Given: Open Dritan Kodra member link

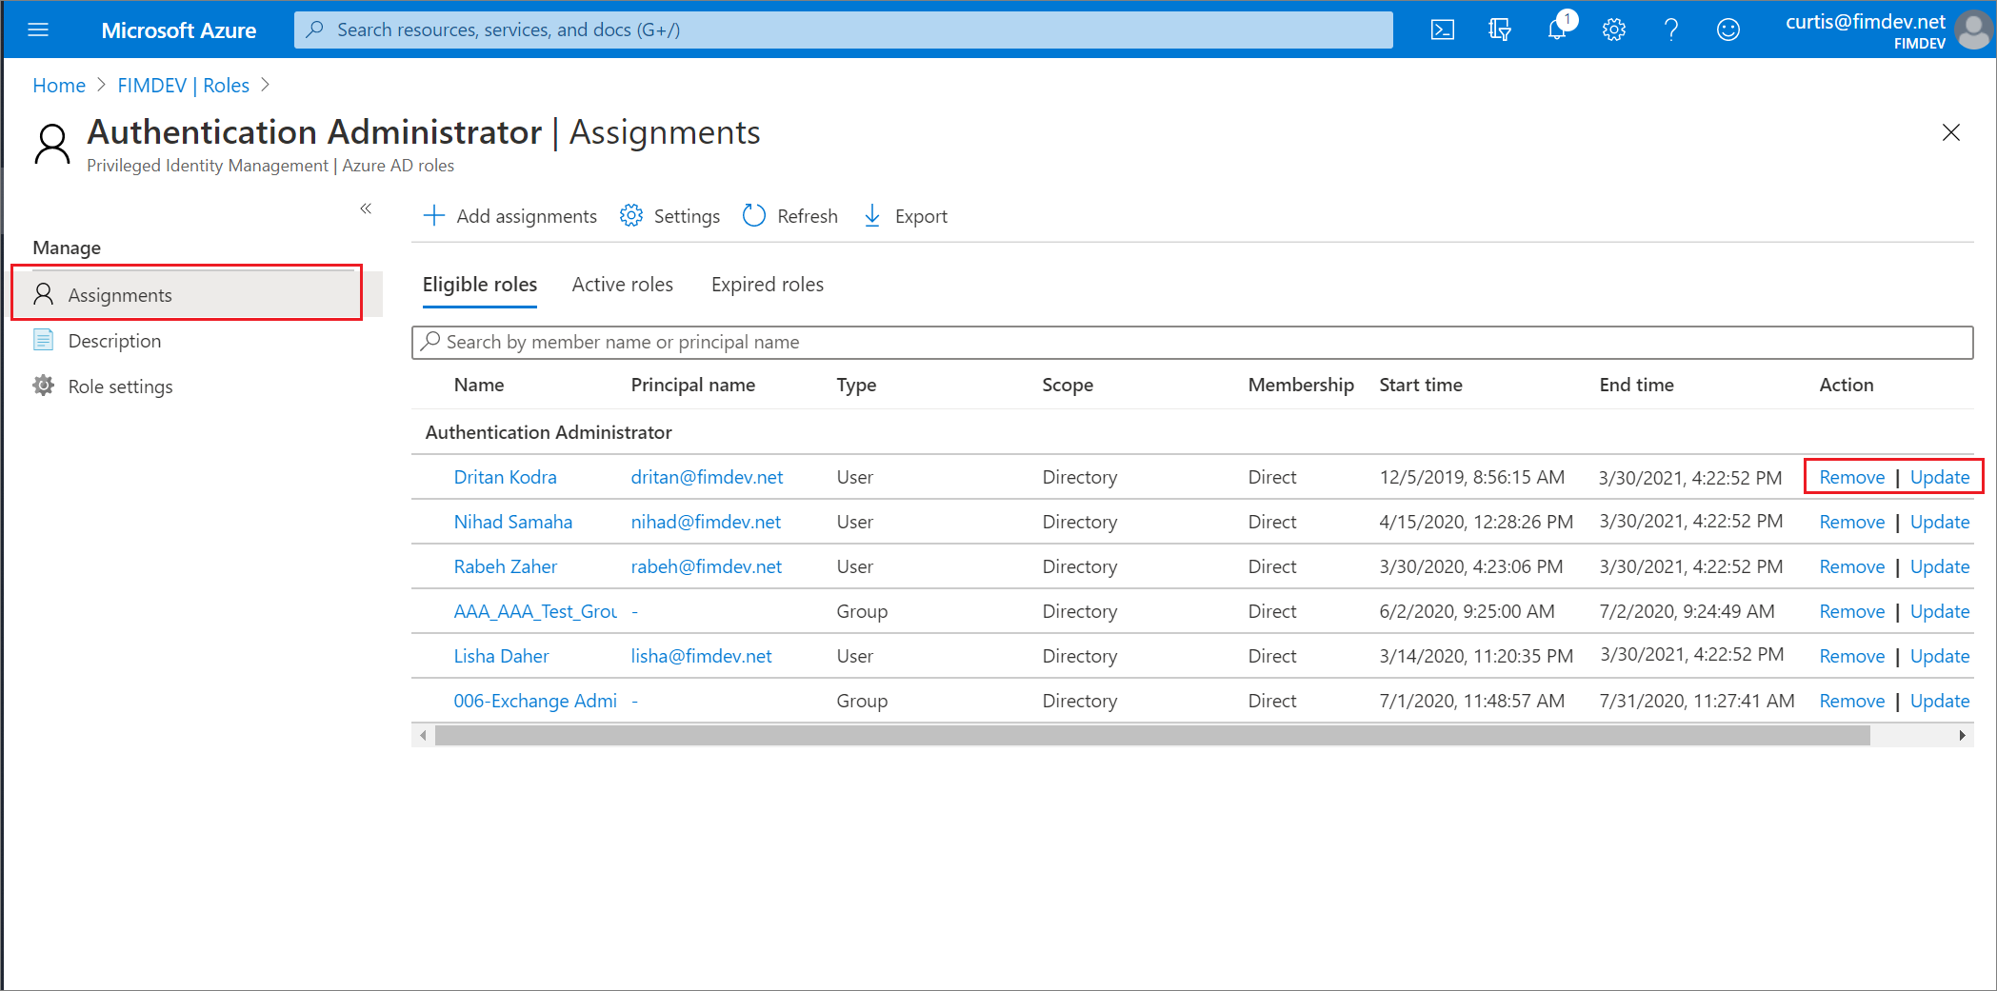Looking at the screenshot, I should click(x=506, y=477).
